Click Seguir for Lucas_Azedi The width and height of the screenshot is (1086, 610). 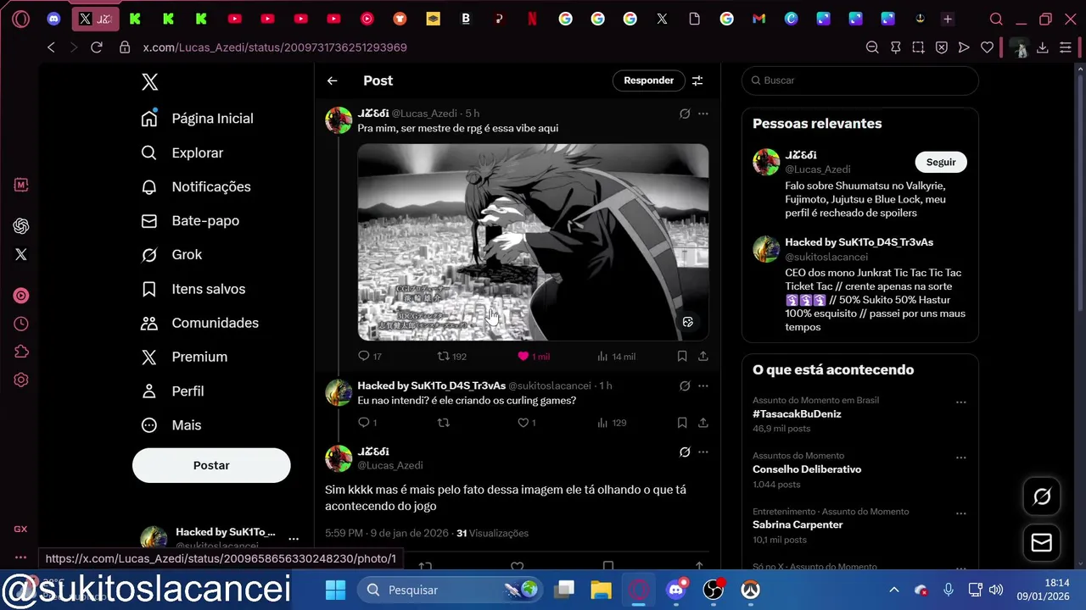[x=940, y=162]
